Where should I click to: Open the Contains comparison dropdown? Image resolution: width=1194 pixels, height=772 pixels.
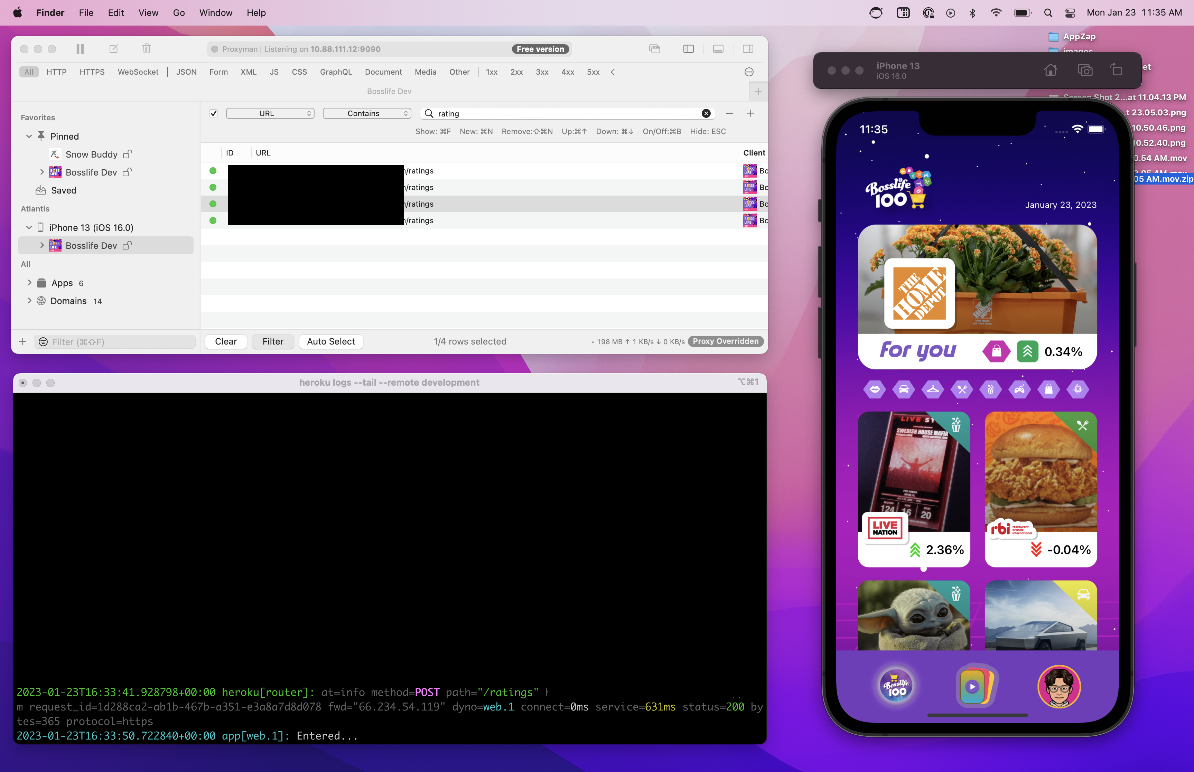click(x=366, y=113)
